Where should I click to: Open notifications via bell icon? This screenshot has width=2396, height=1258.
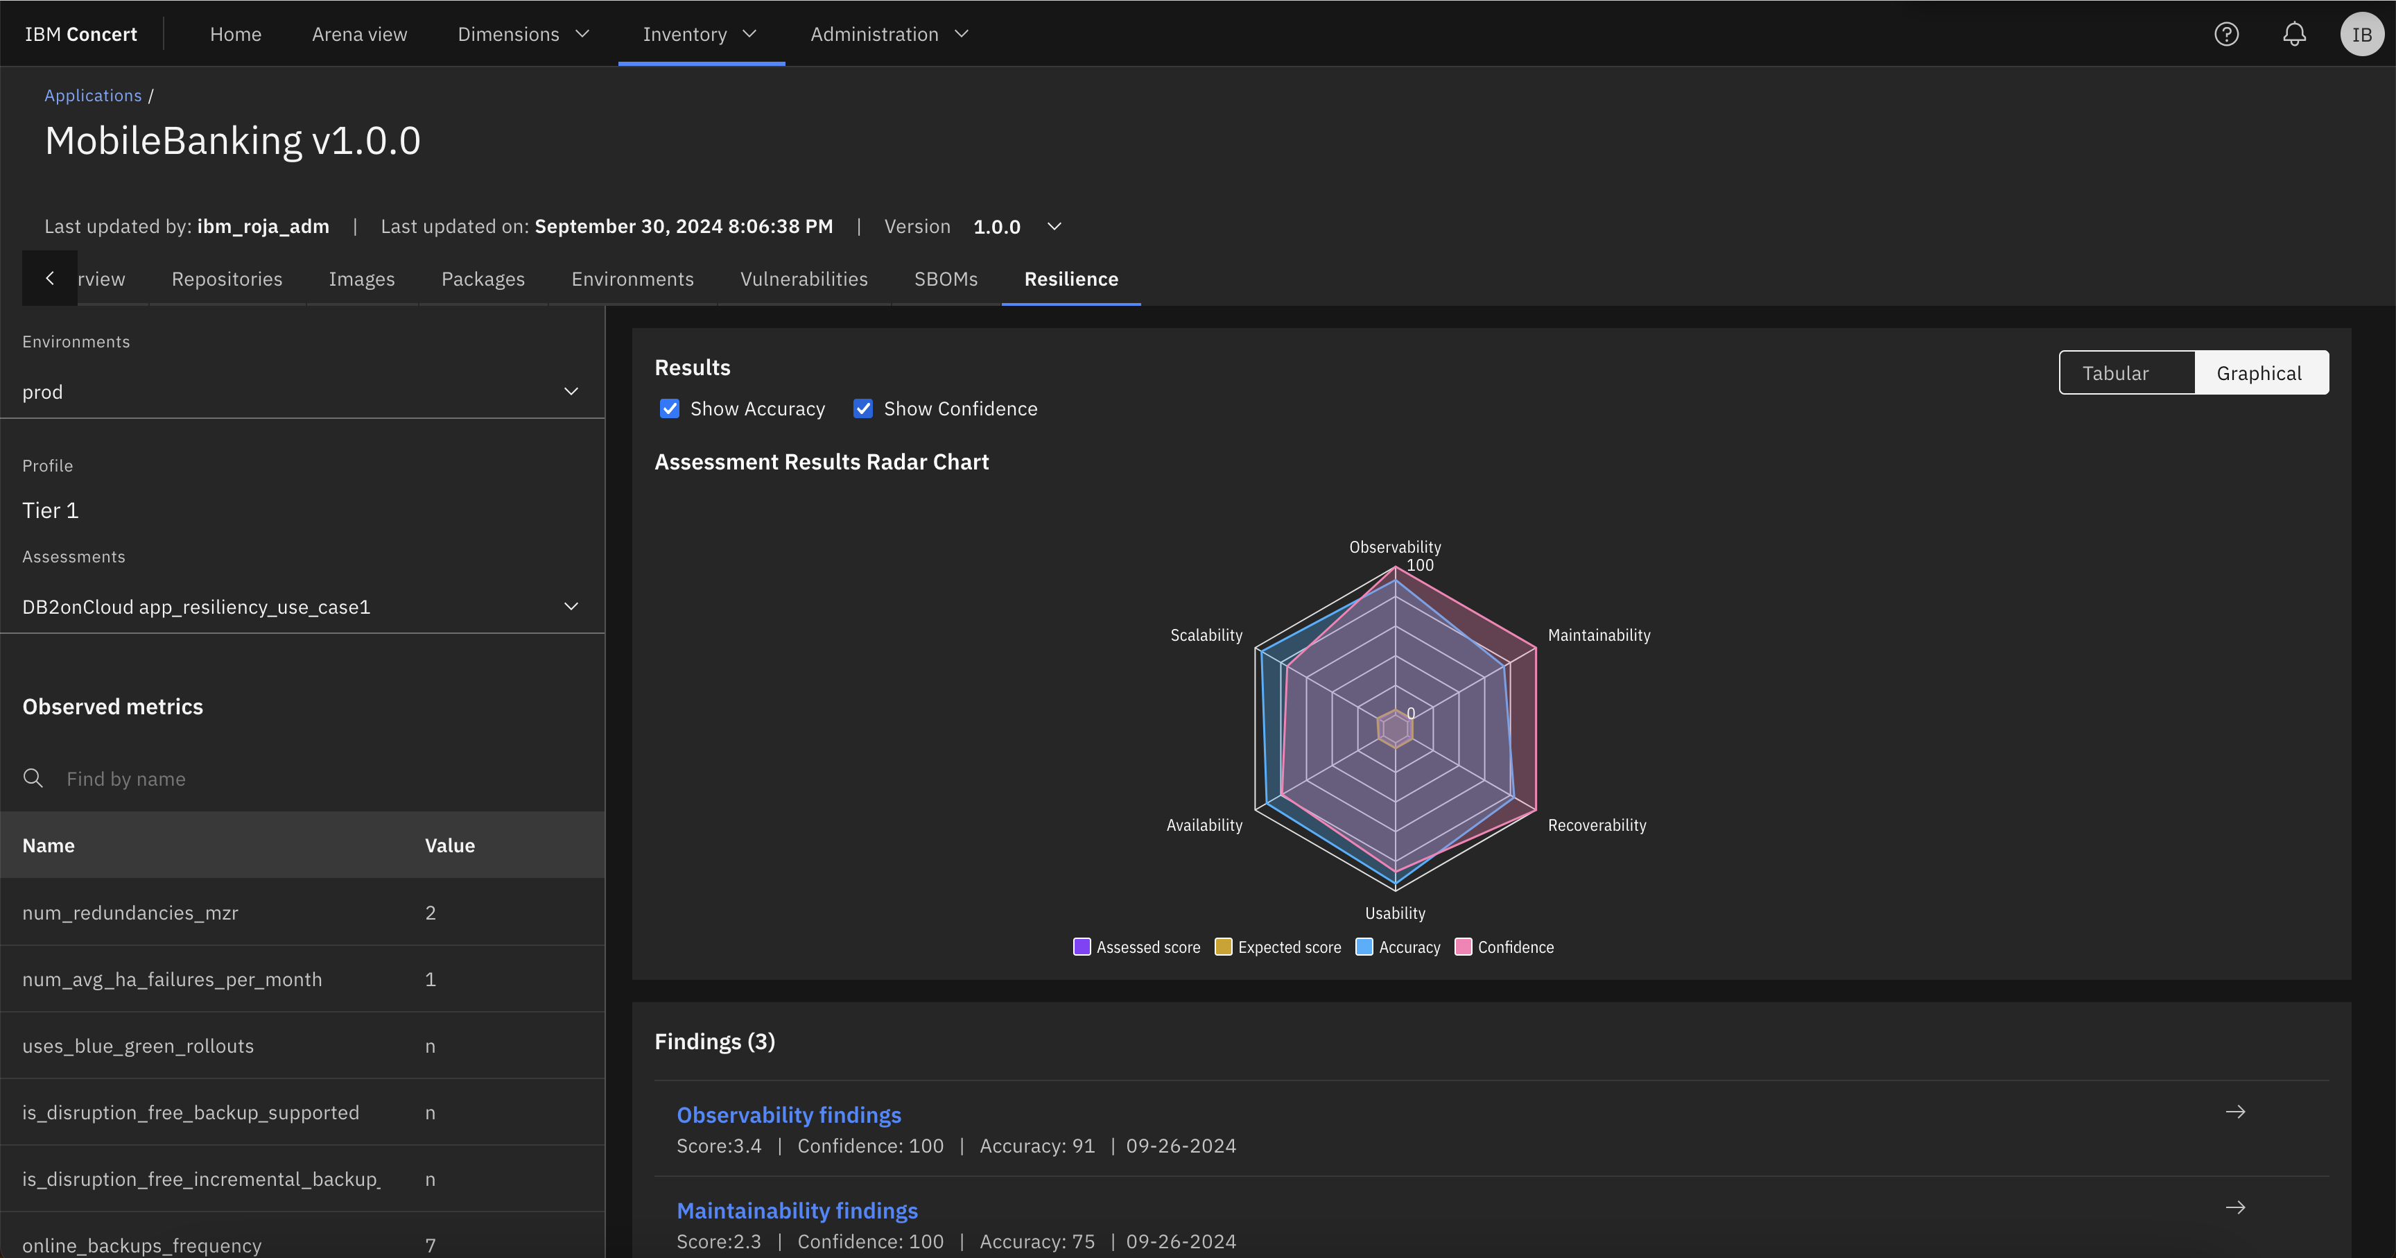[2295, 33]
